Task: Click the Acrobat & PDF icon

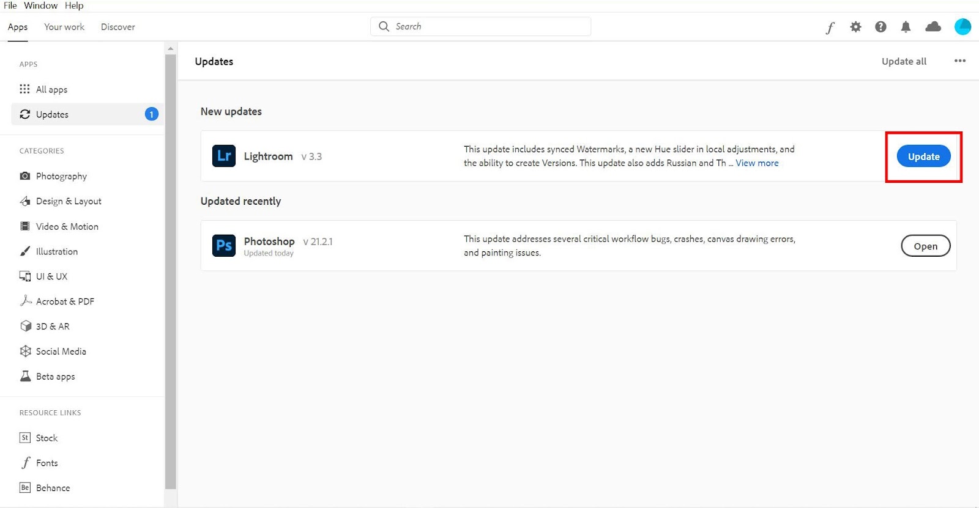Action: (26, 301)
